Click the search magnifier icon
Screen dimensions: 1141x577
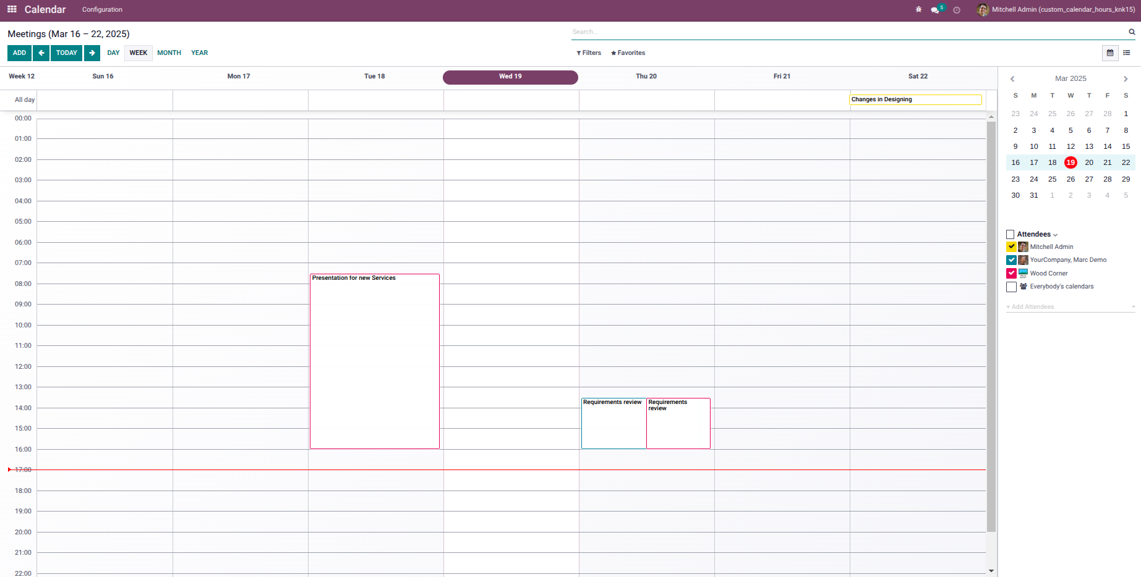(1132, 32)
